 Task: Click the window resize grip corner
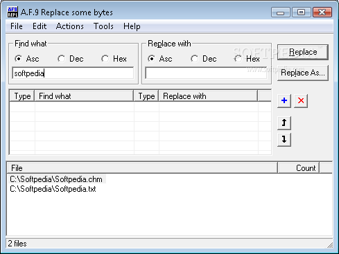click(330, 245)
